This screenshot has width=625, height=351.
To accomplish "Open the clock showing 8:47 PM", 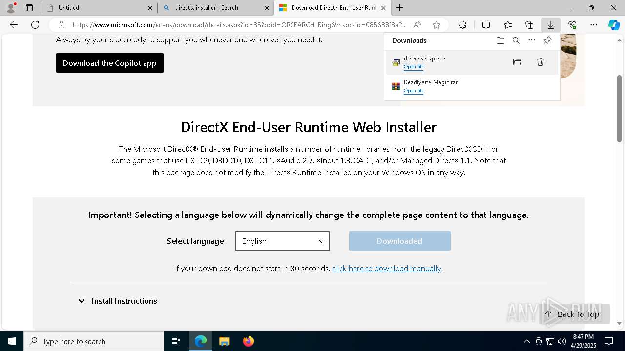I will pos(584,341).
